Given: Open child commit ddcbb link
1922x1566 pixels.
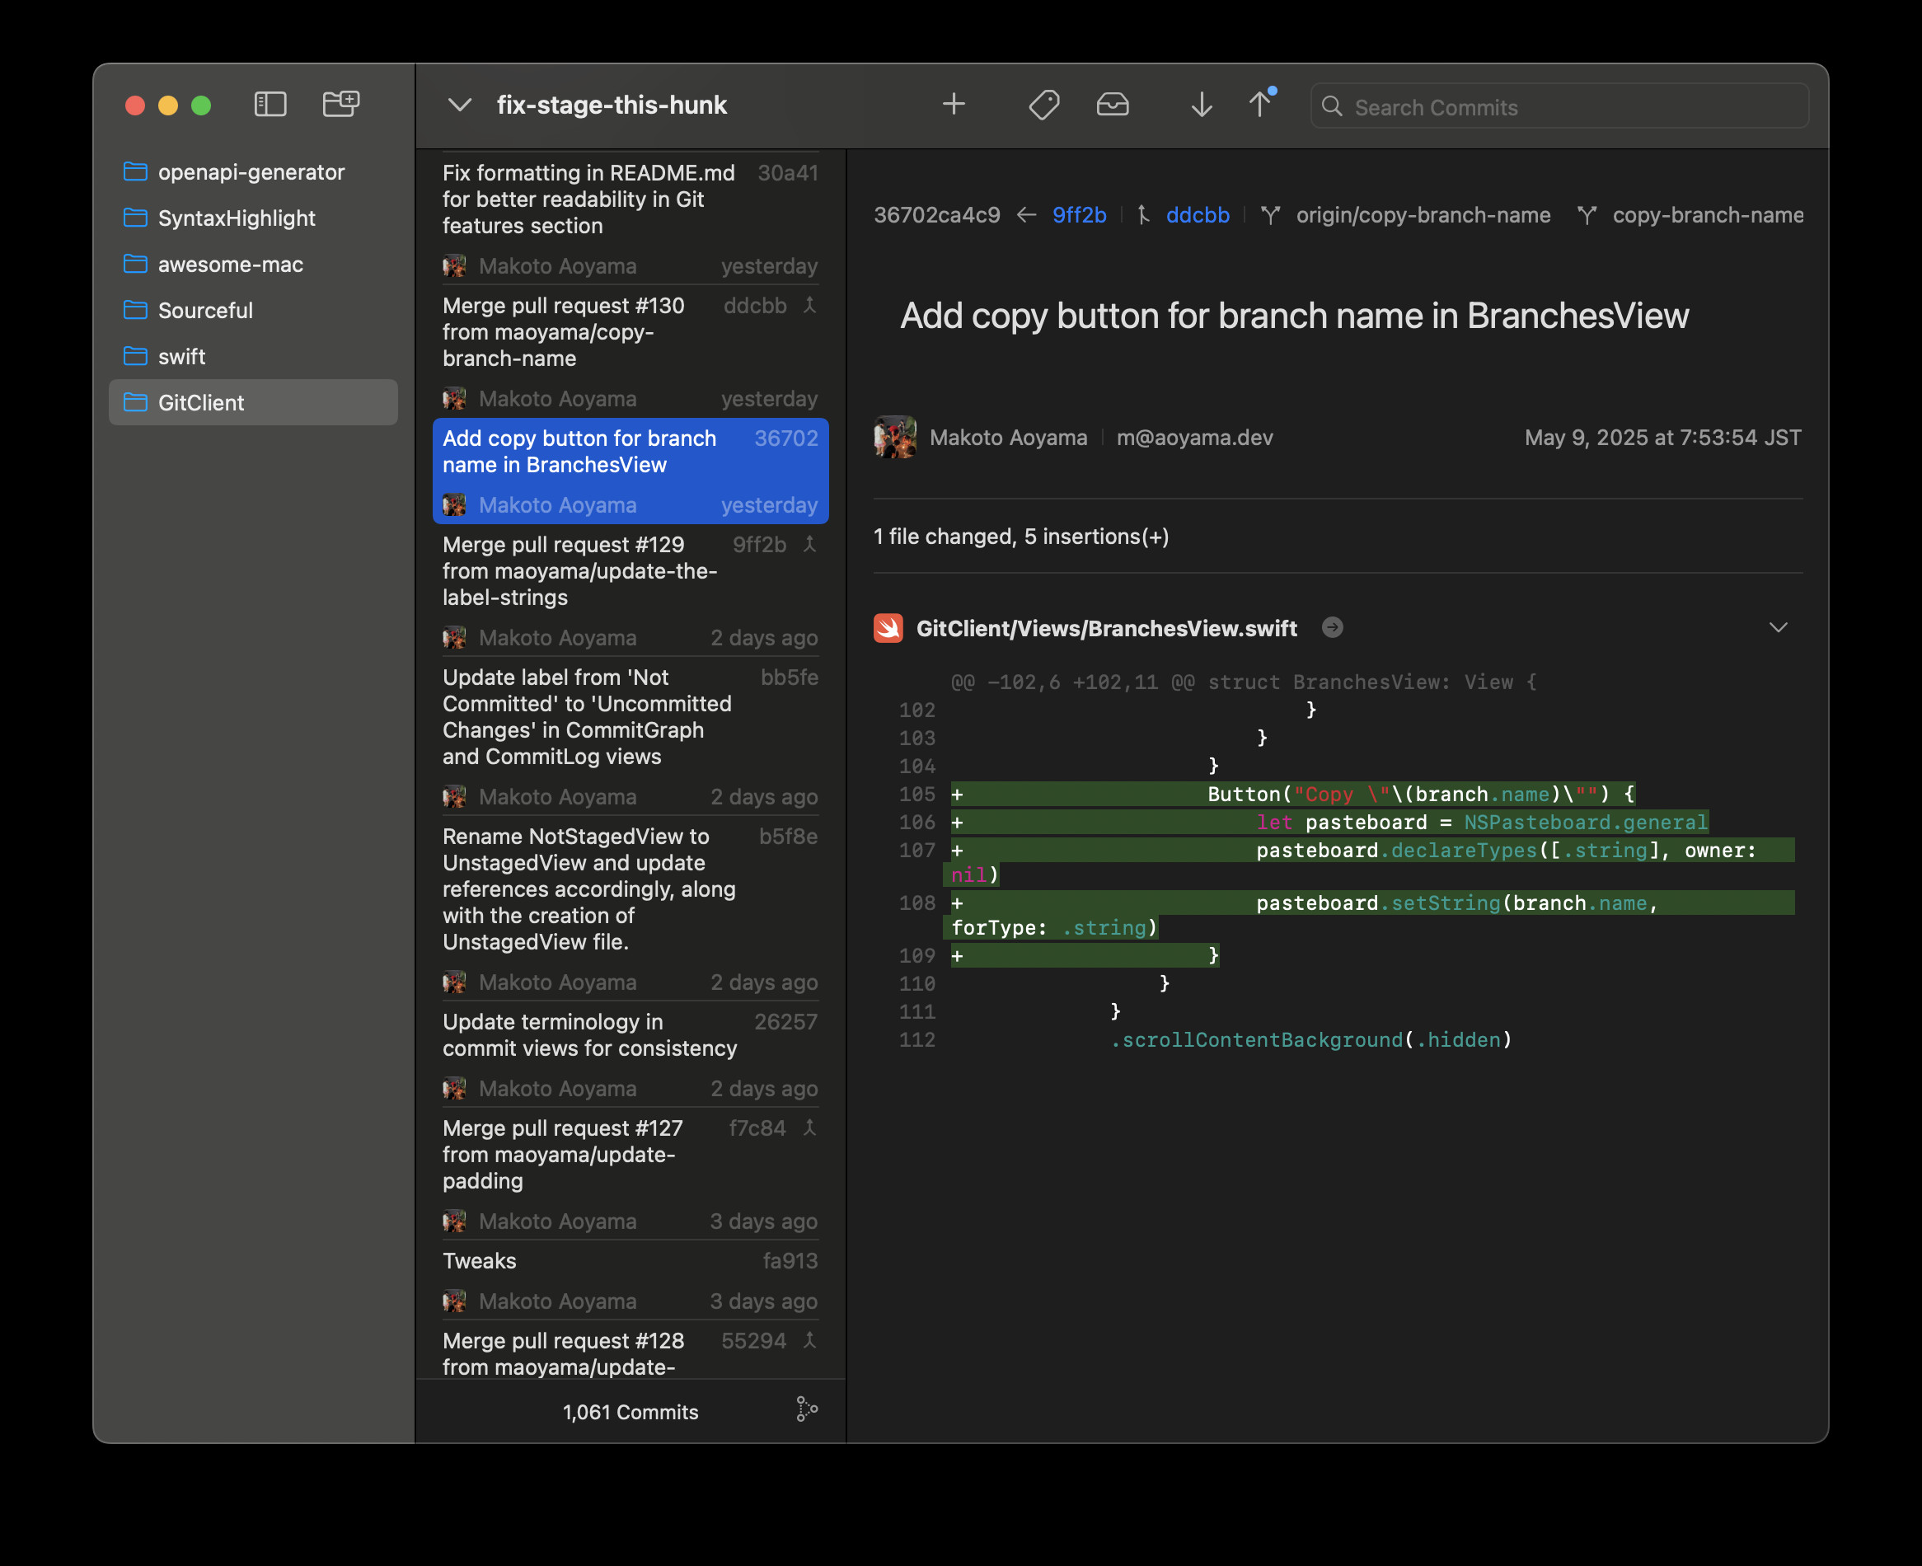Looking at the screenshot, I should pyautogui.click(x=1197, y=216).
